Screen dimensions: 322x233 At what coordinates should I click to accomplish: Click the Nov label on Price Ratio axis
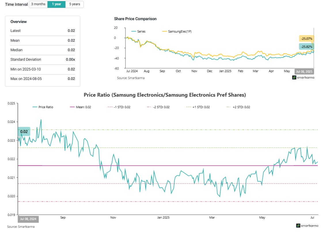[x=113, y=217]
